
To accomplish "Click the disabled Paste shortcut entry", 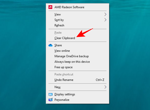I will 77,74.
